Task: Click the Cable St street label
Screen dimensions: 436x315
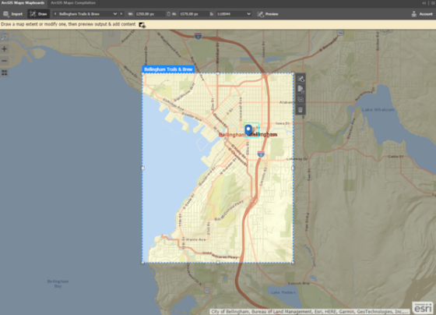Action: (396, 157)
